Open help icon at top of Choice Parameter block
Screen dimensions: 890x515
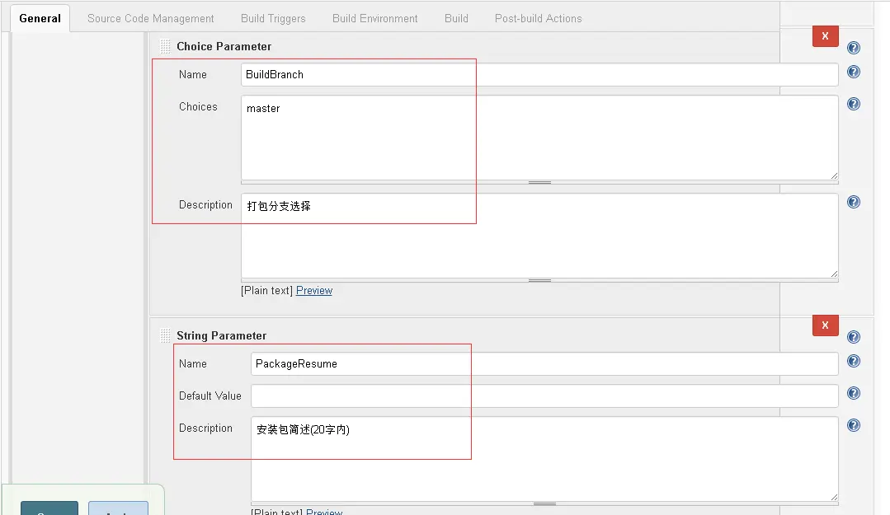pos(854,48)
